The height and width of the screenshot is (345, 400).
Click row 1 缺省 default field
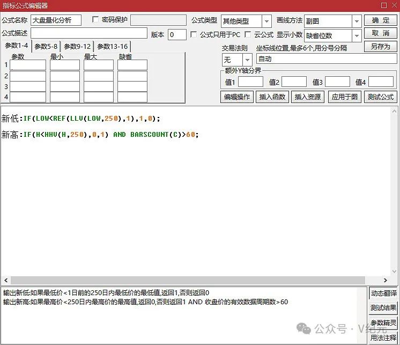[x=132, y=65]
